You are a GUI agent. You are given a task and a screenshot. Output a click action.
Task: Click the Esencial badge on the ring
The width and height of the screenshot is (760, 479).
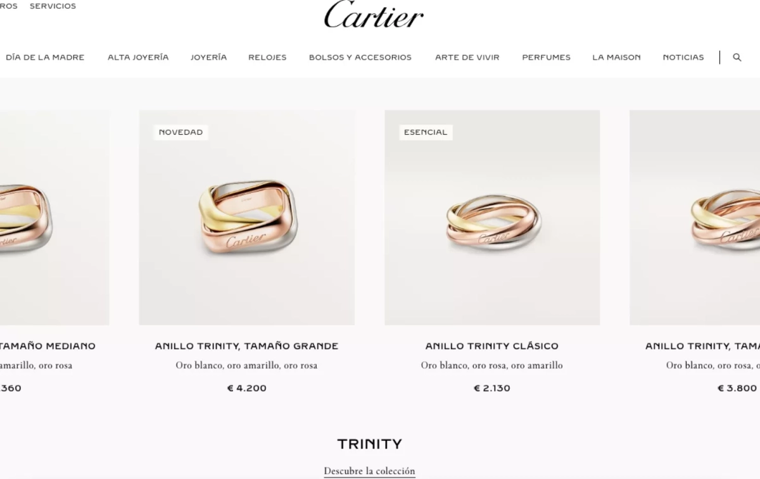426,132
